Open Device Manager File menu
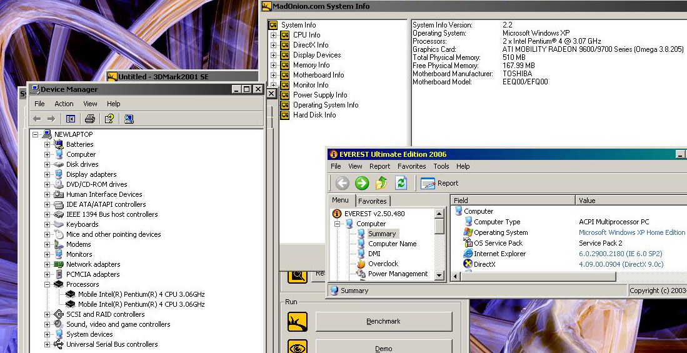 [x=39, y=104]
